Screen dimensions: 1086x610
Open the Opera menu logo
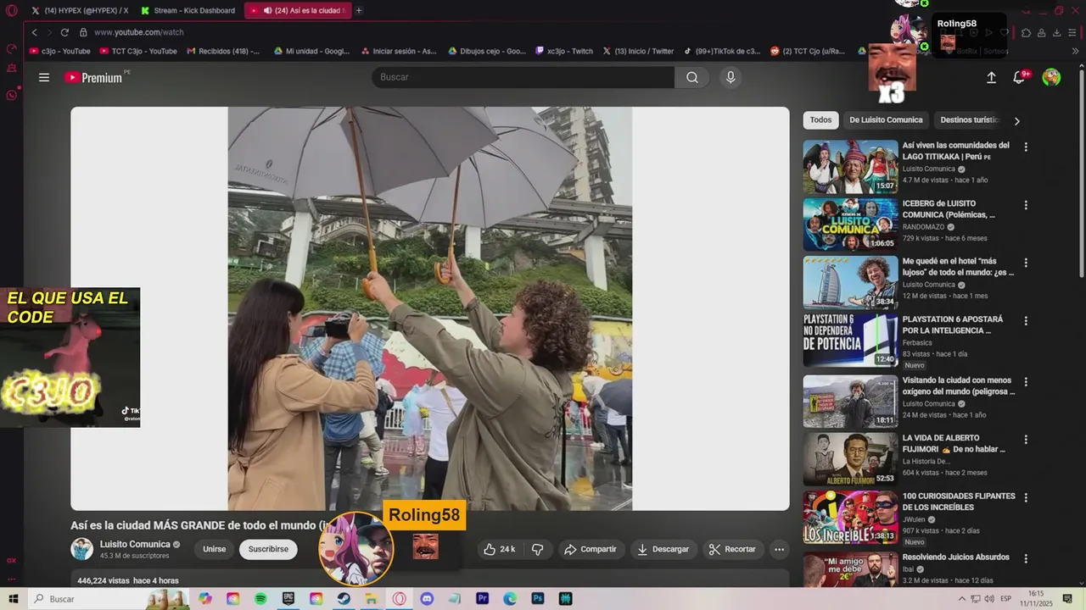point(11,10)
